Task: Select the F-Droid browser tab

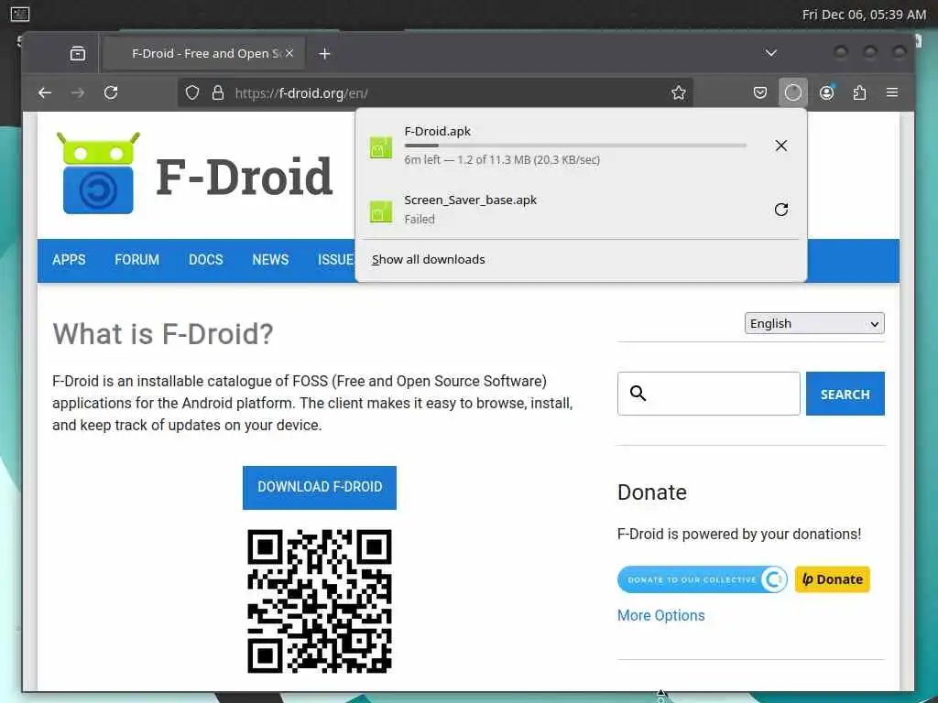Action: pyautogui.click(x=204, y=53)
